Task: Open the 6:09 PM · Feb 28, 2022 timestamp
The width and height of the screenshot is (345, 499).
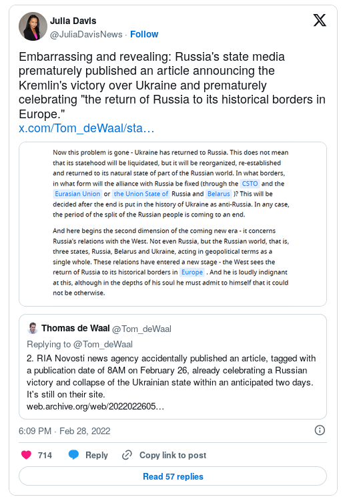Action: 65,431
